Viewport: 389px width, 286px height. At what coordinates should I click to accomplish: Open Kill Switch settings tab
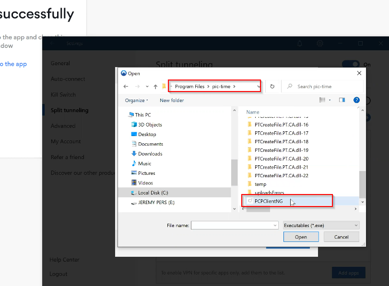[63, 95]
